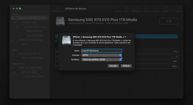
Task: Eject the SanDisk Ultra USB drive
Action: pyautogui.click(x=46, y=54)
